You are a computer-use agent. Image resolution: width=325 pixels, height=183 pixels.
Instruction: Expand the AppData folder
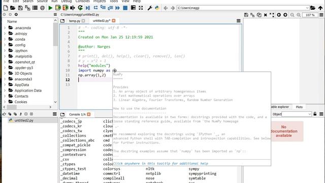pos(5,85)
